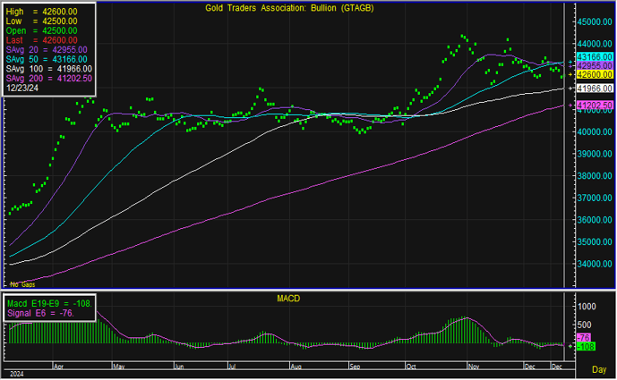Click the yellow 42600.00 last price tag
This screenshot has width=617, height=380.
pos(592,74)
